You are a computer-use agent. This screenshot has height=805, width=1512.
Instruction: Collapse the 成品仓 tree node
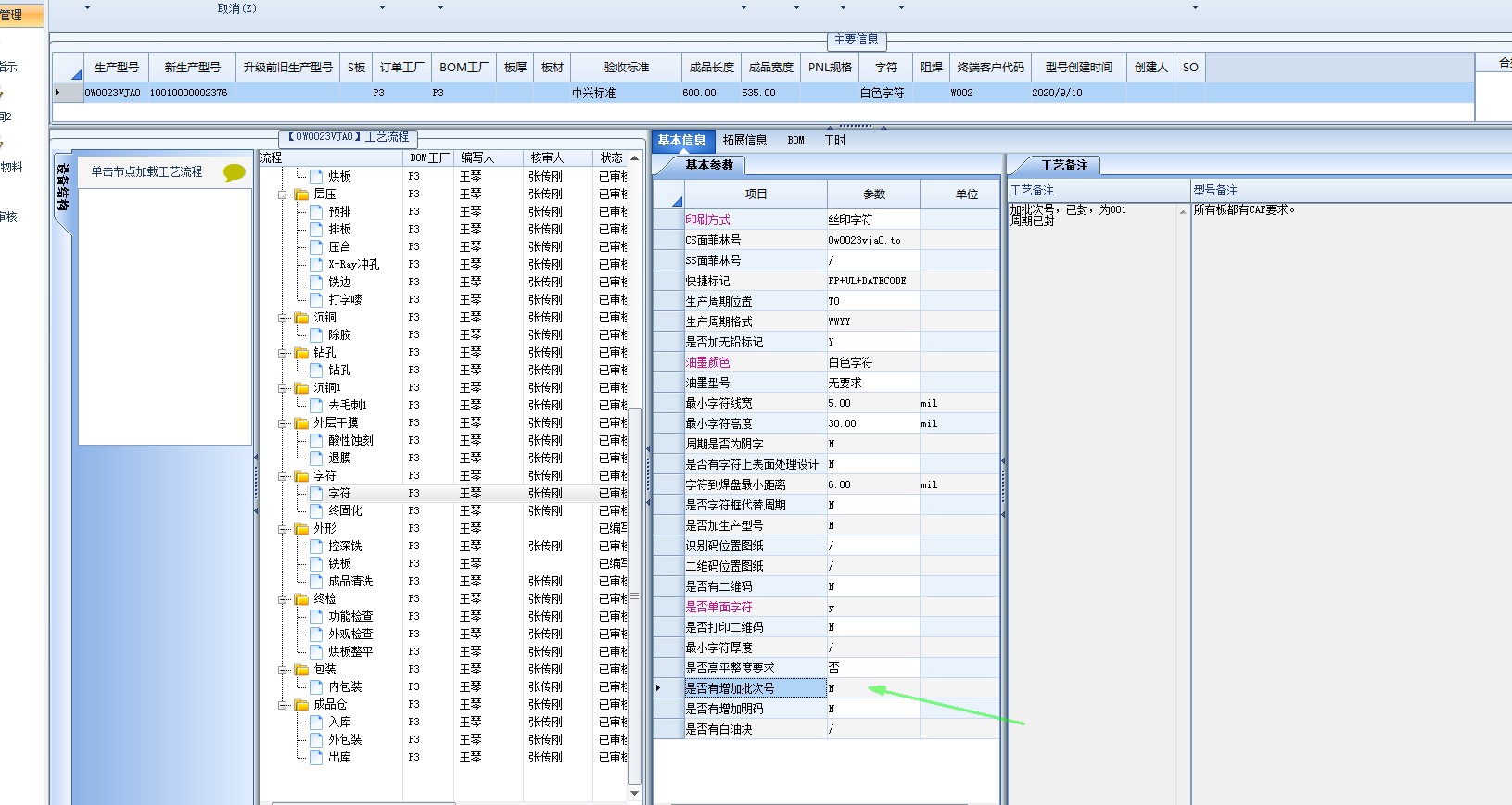(283, 705)
